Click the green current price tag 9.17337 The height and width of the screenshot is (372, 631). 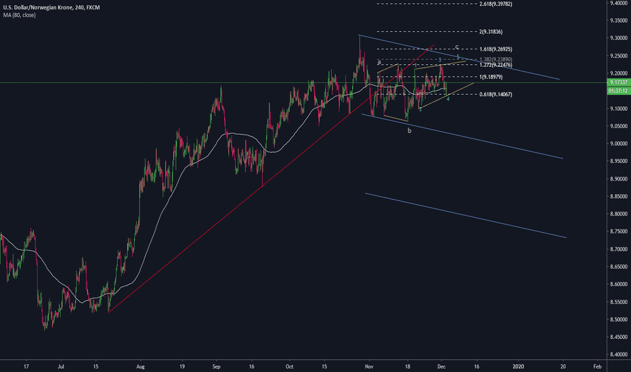617,83
